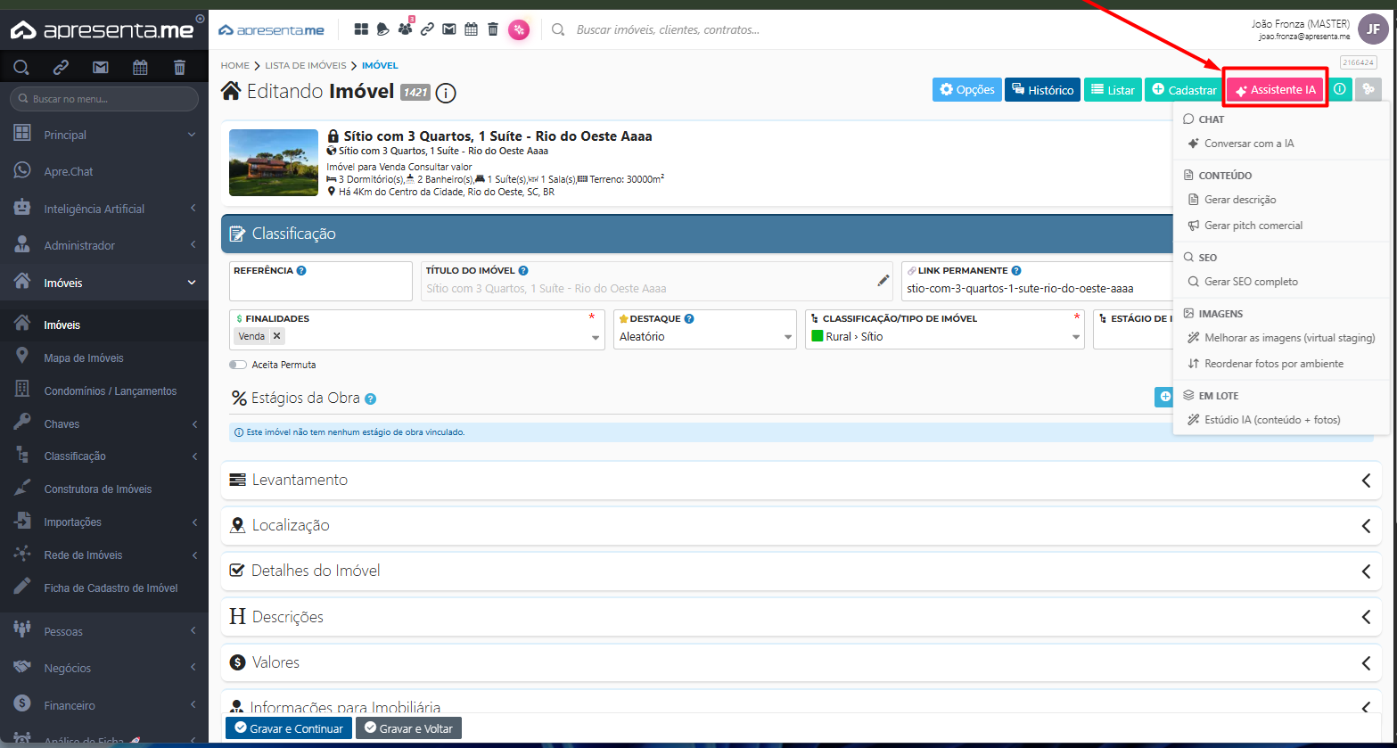Click the Histórico button
The width and height of the screenshot is (1397, 748).
pyautogui.click(x=1042, y=89)
